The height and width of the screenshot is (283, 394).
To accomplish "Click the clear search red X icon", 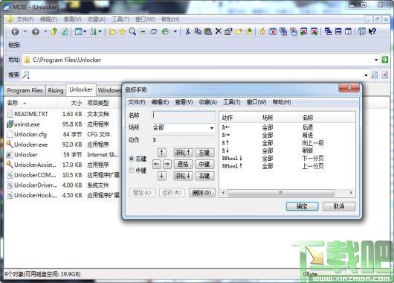I will pos(384,74).
